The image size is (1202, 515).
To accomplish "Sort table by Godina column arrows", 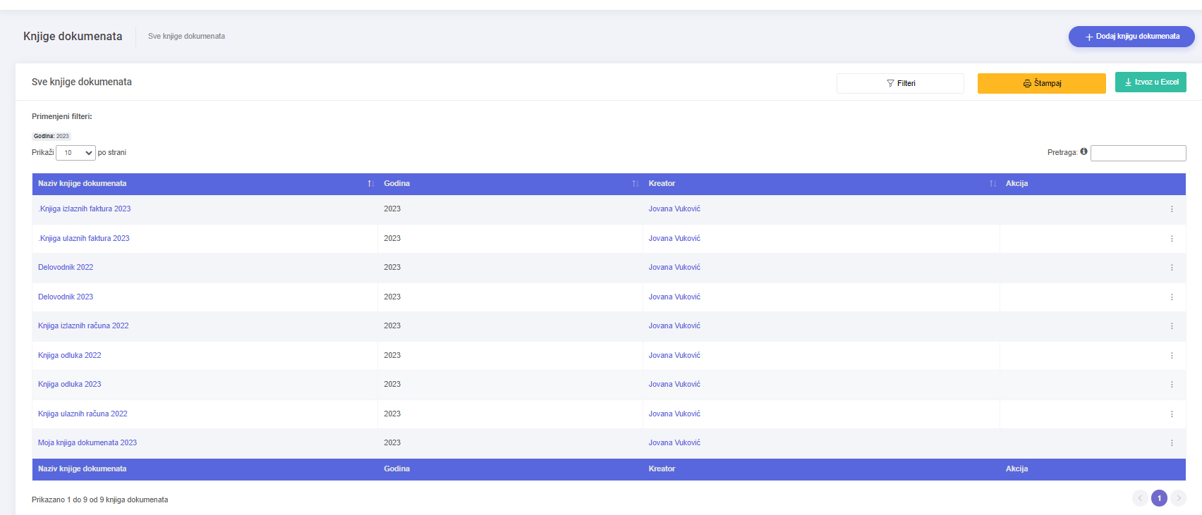I will coord(635,184).
